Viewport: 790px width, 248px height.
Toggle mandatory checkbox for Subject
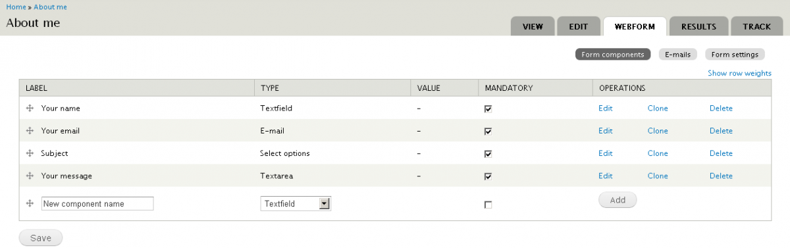488,154
